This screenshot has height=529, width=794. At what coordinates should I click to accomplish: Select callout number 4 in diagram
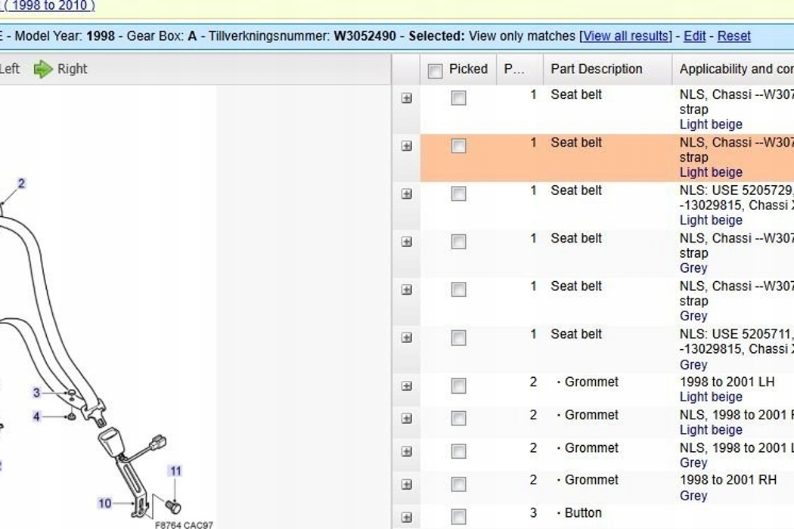(x=36, y=416)
